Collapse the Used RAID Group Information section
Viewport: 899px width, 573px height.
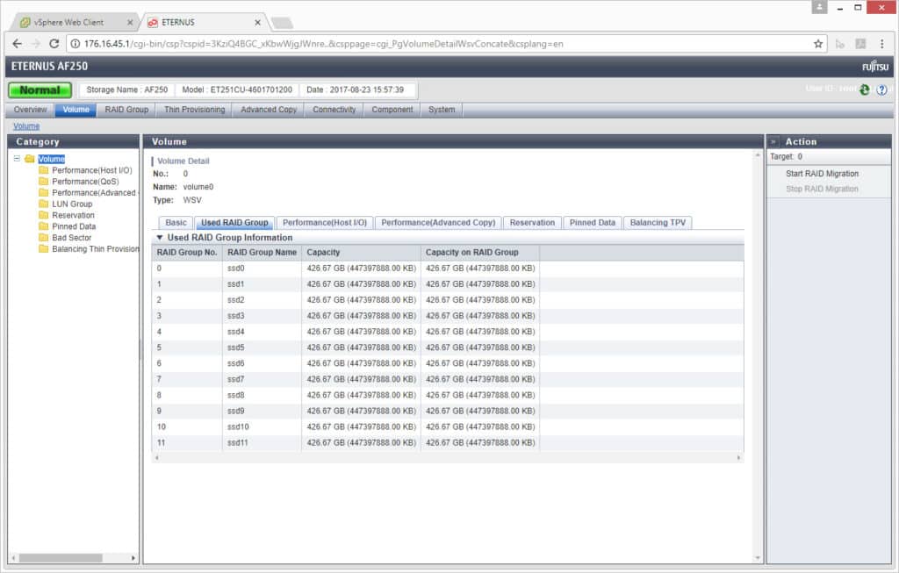click(x=160, y=237)
